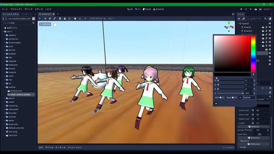Image resolution: width=274 pixels, height=154 pixels.
Task: Select the Rotate Mode tool
Action: pyautogui.click(x=50, y=18)
